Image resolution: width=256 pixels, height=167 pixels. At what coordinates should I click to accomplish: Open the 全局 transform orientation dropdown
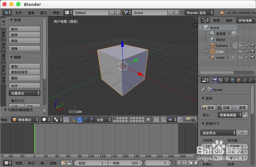tap(103, 120)
